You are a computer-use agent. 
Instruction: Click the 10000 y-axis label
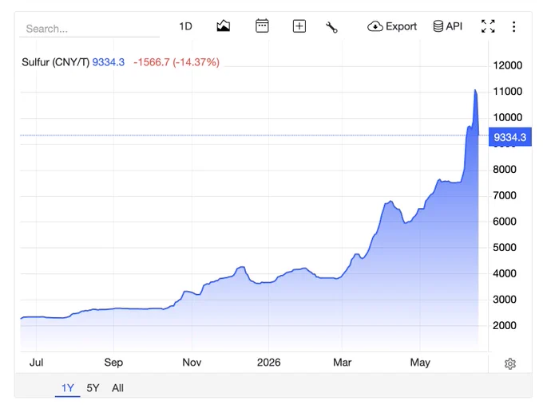click(507, 117)
